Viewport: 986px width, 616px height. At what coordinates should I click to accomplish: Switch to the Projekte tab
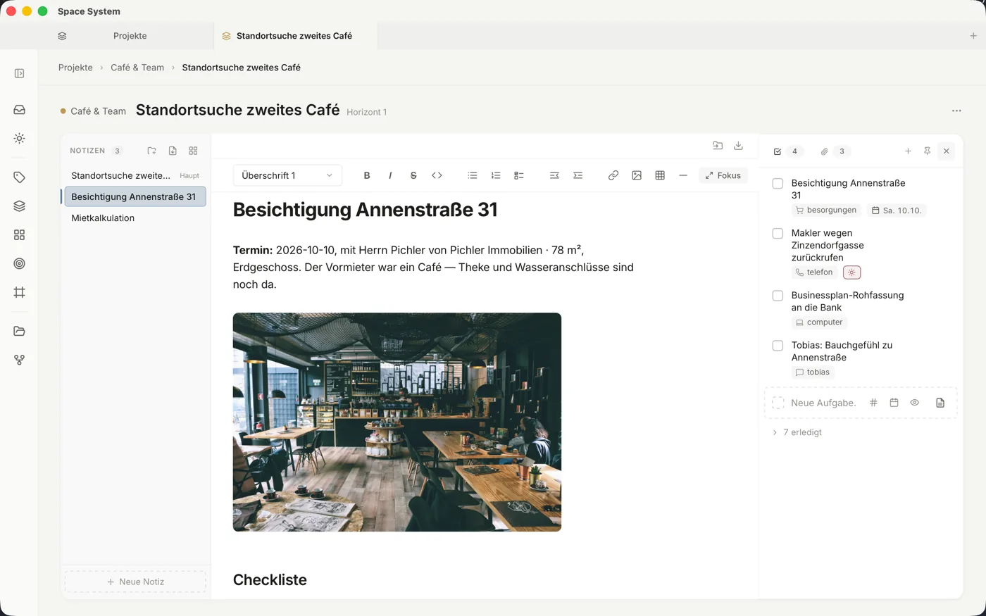pos(130,36)
